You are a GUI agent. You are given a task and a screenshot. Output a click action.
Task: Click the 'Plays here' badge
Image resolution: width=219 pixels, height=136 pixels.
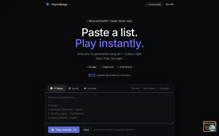pyautogui.click(x=107, y=67)
